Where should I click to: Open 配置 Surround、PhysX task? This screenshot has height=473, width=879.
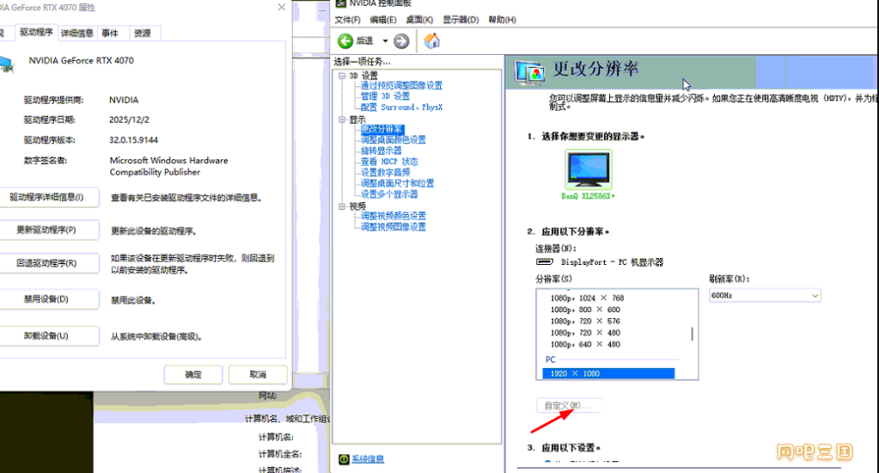coord(401,107)
